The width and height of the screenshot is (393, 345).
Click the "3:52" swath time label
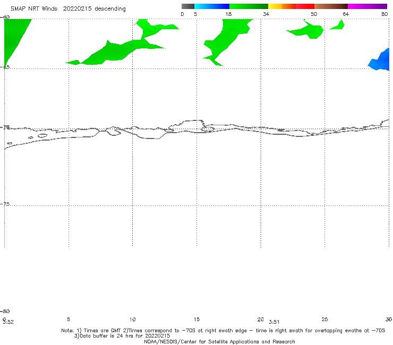tap(8, 322)
